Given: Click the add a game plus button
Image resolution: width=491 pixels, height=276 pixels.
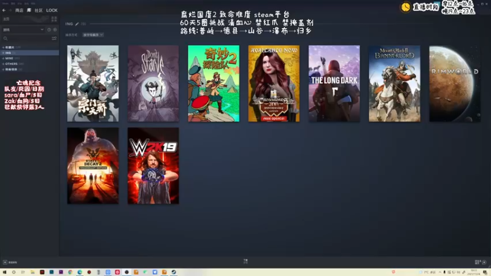Looking at the screenshot, I should coord(5,263).
